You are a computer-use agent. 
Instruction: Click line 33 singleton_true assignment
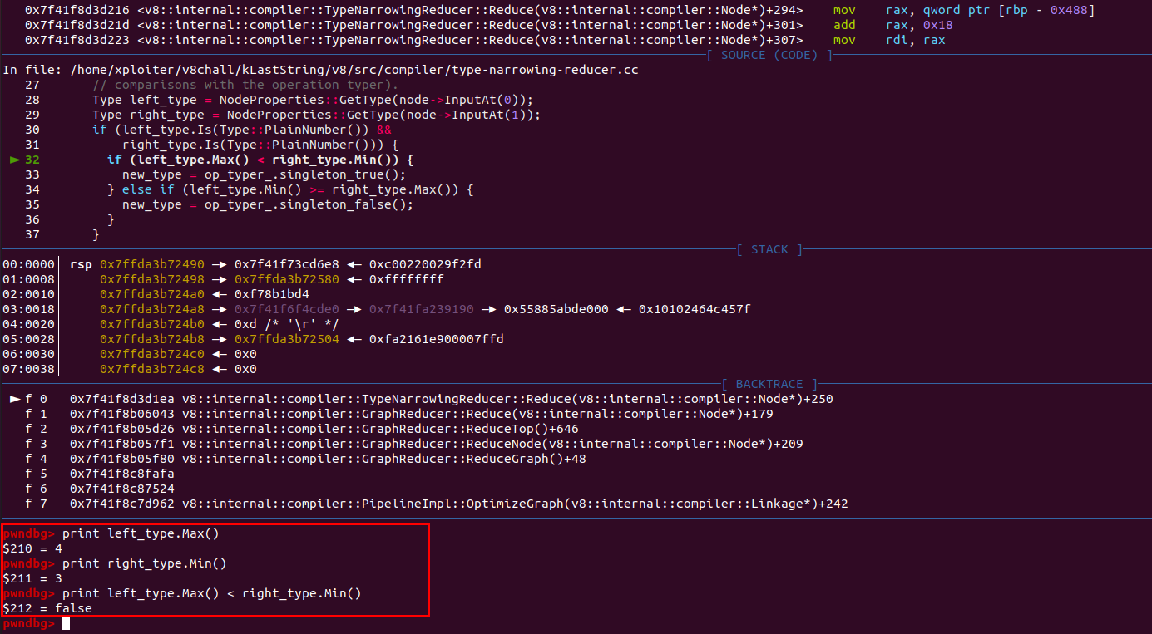point(264,174)
